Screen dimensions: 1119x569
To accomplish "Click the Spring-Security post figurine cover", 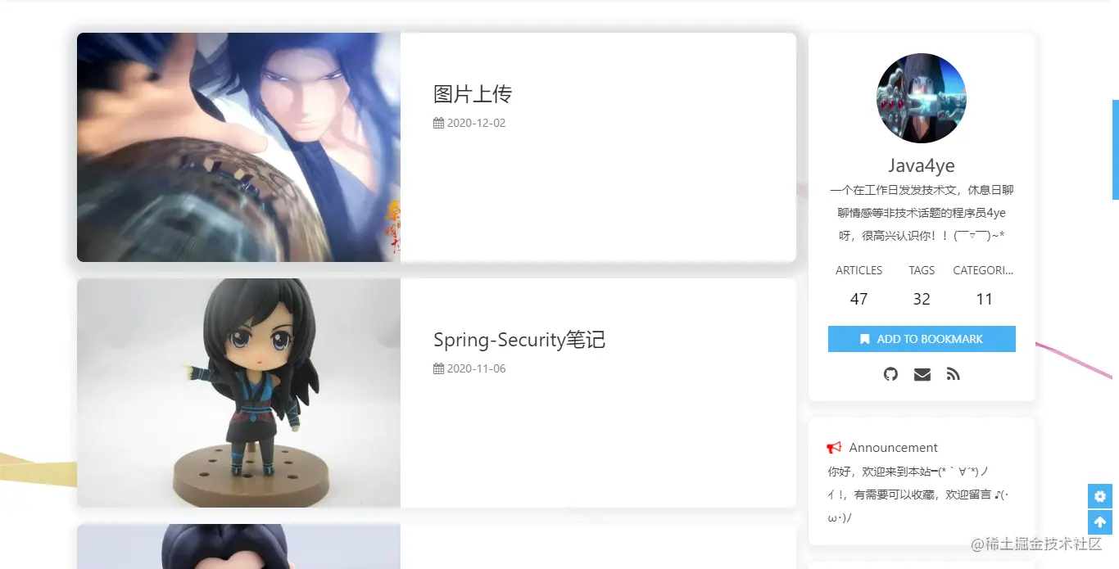I will coord(238,393).
